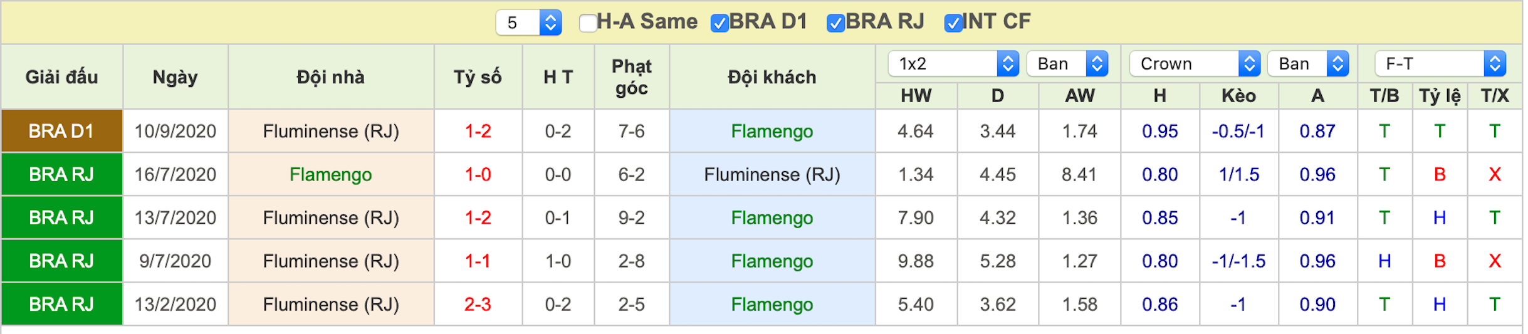
Task: Toggle the INT CF checkbox
Action: tap(953, 23)
